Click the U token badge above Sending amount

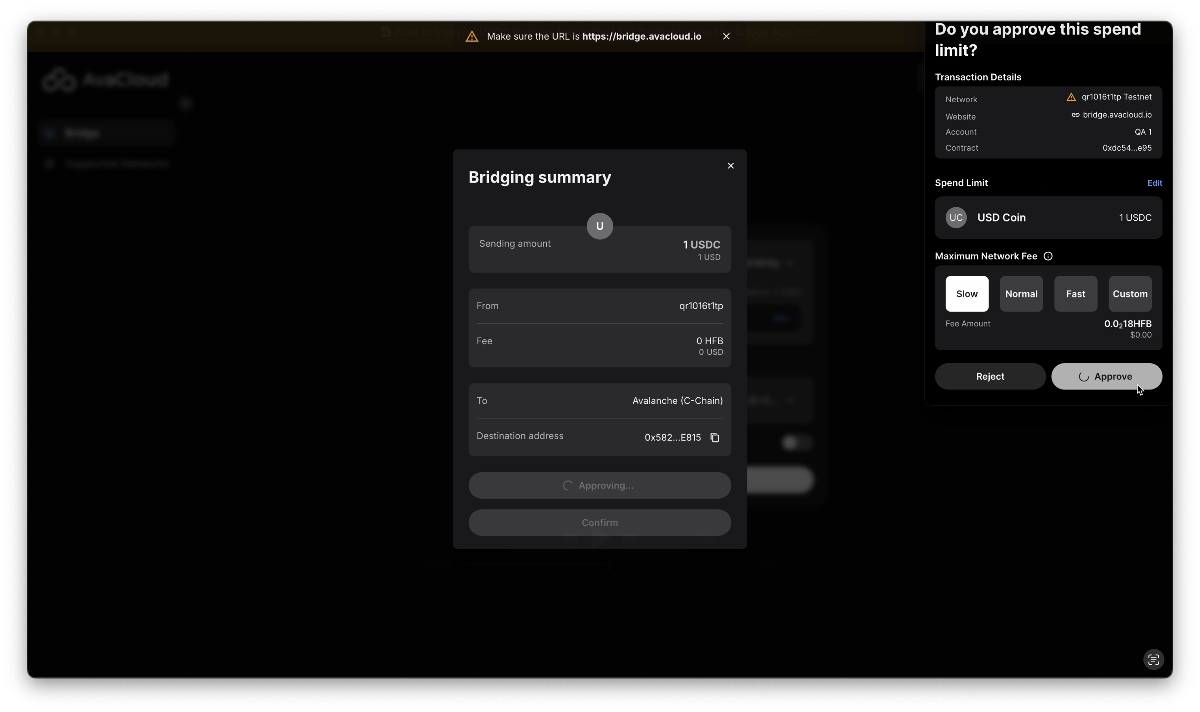click(600, 226)
